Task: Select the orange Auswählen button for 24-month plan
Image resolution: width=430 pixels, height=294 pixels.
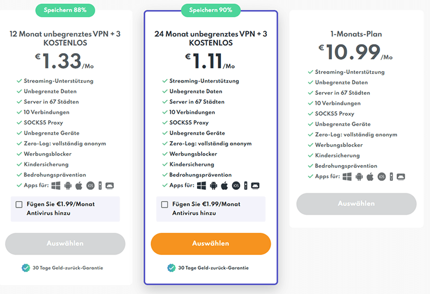Action: pos(211,244)
